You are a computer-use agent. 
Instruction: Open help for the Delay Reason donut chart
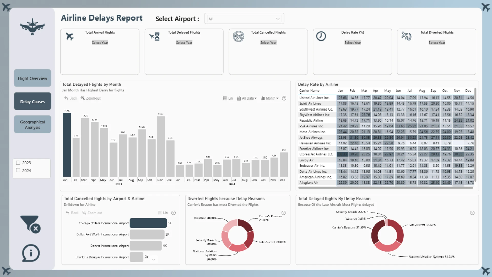pyautogui.click(x=472, y=213)
